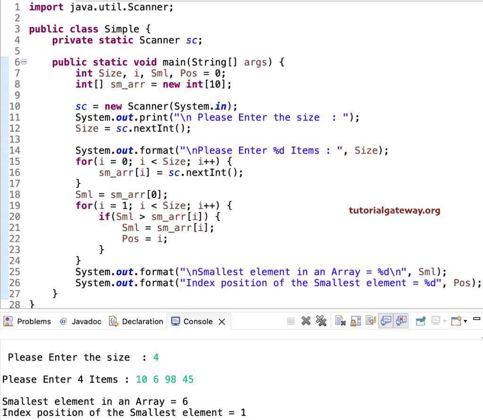Pin the Console view
This screenshot has height=420, width=483.
pyautogui.click(x=420, y=320)
